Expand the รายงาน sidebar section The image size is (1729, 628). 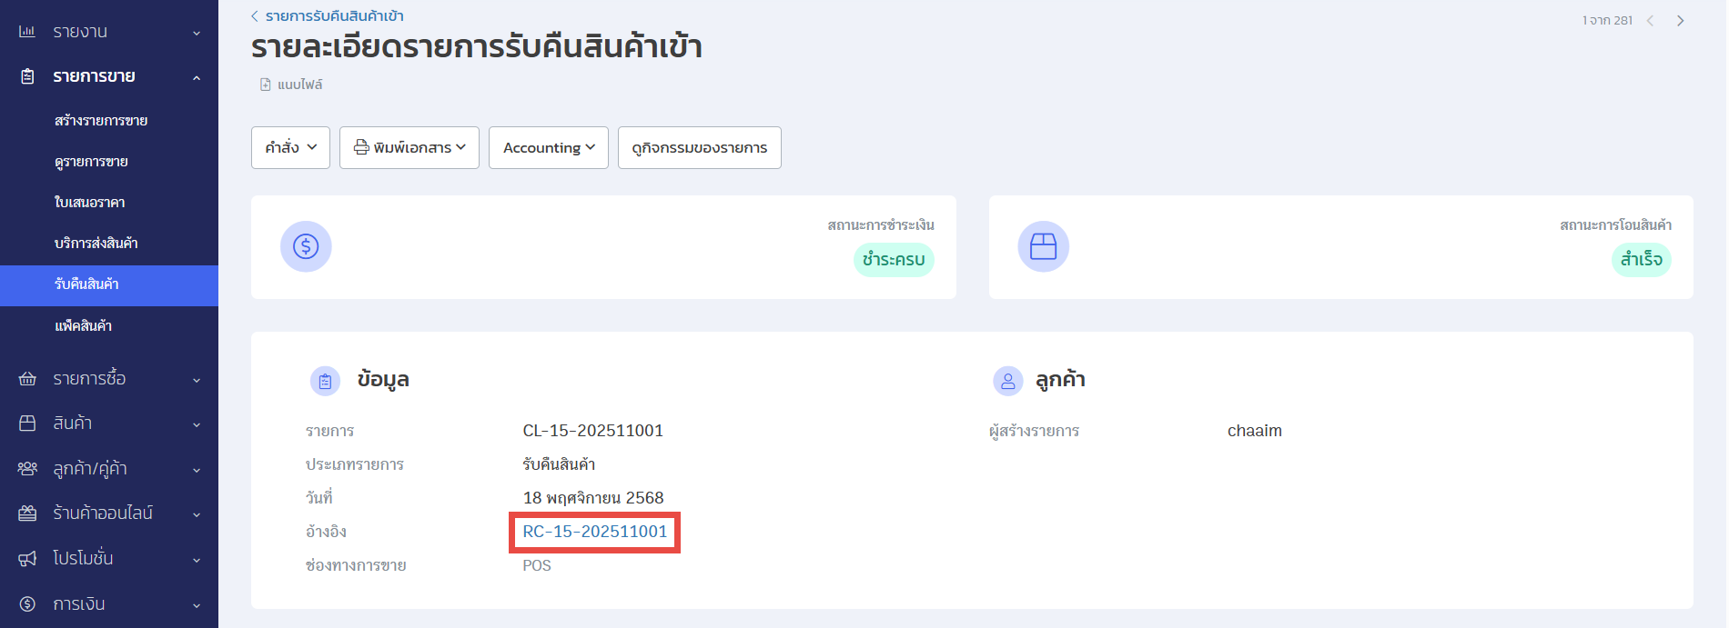109,32
